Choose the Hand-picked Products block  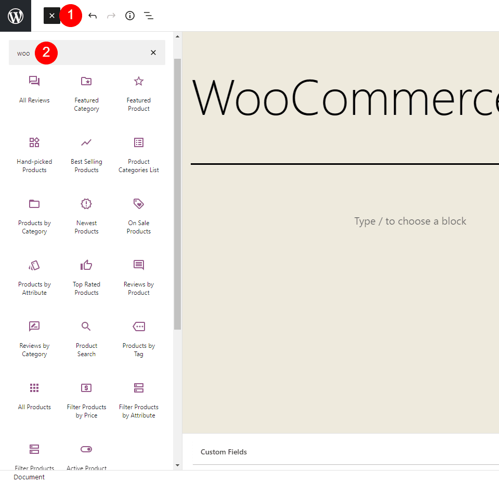(34, 153)
